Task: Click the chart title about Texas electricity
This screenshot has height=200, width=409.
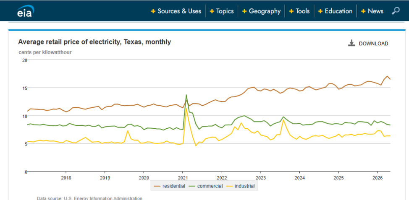Action: click(94, 42)
